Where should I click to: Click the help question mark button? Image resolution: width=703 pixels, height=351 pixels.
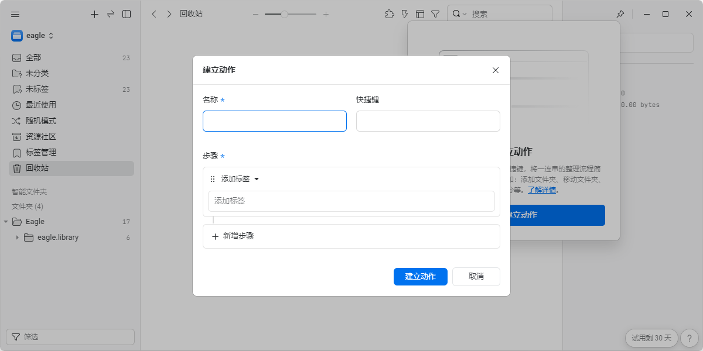[690, 338]
